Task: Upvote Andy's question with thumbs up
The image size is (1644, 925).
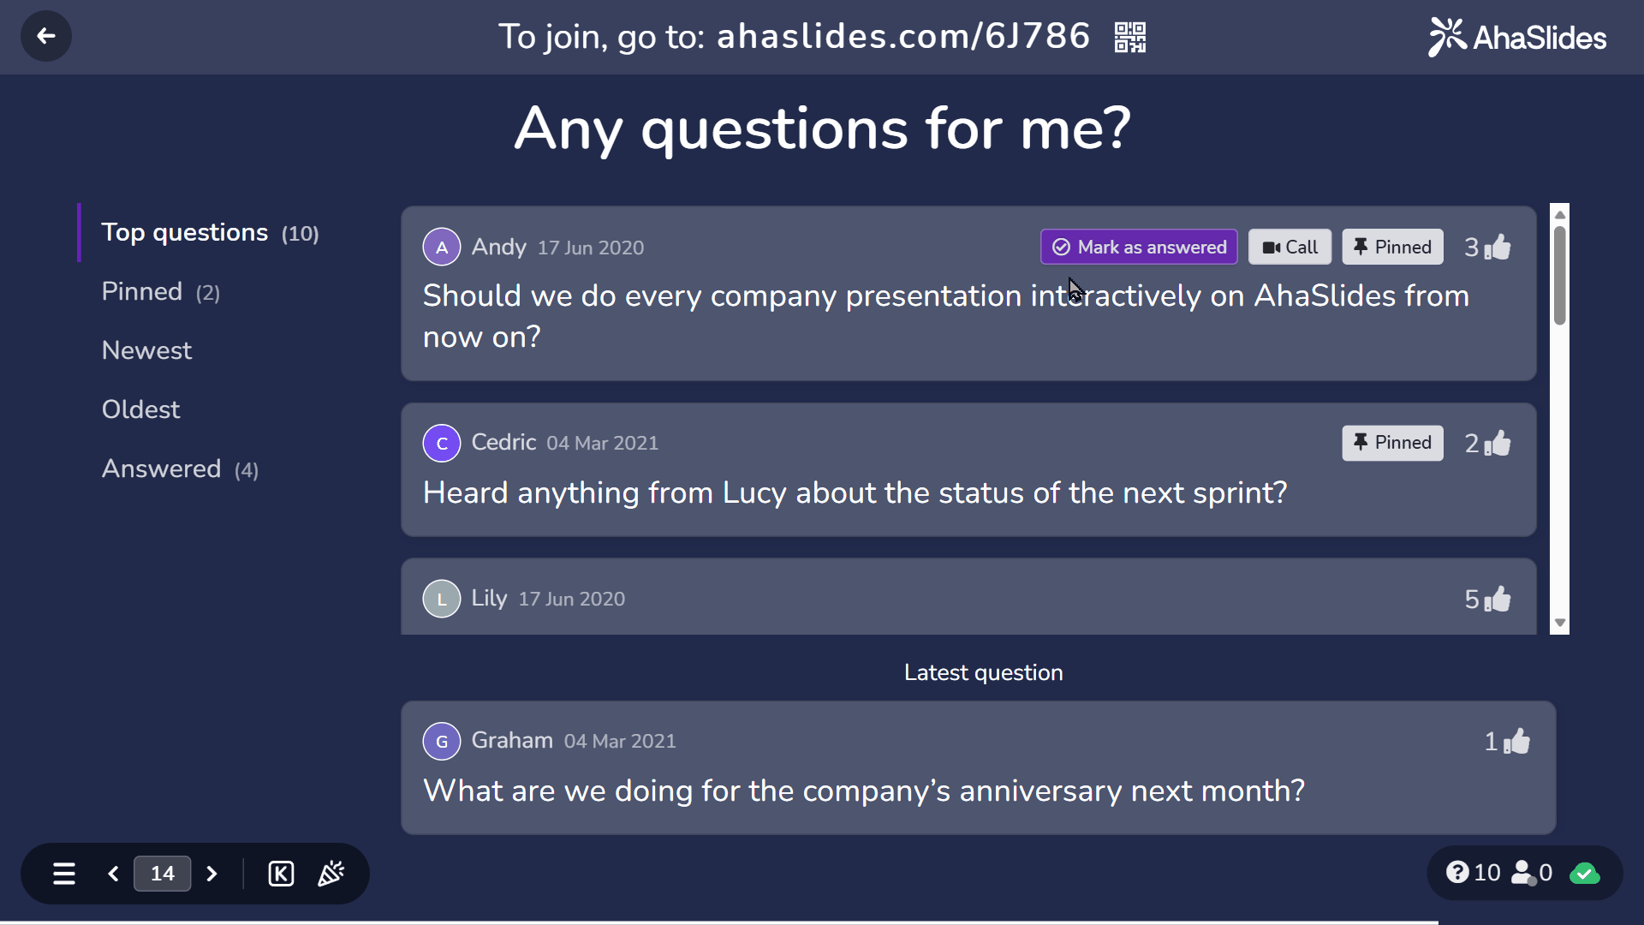Action: [x=1498, y=248]
